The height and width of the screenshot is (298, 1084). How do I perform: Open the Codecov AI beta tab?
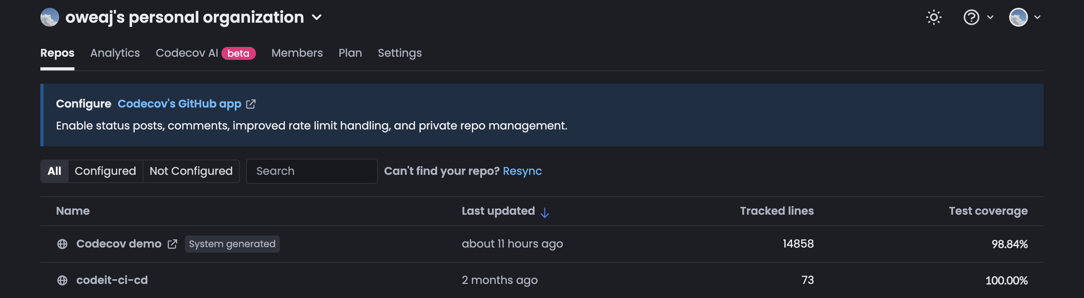[x=205, y=53]
